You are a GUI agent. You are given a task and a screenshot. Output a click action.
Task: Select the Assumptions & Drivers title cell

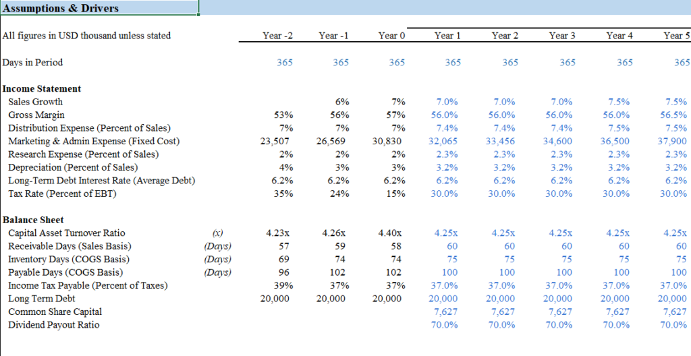pos(61,9)
